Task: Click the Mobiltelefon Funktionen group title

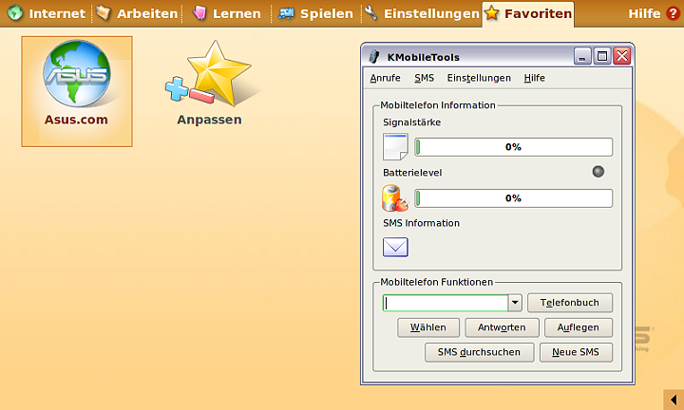Action: (x=436, y=282)
